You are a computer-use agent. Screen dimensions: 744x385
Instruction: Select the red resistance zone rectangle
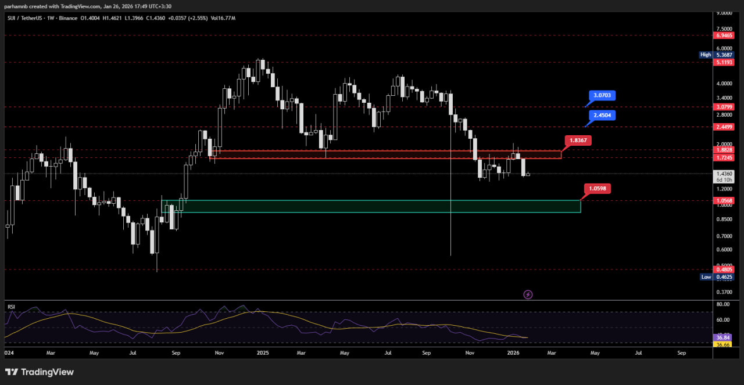(385, 154)
